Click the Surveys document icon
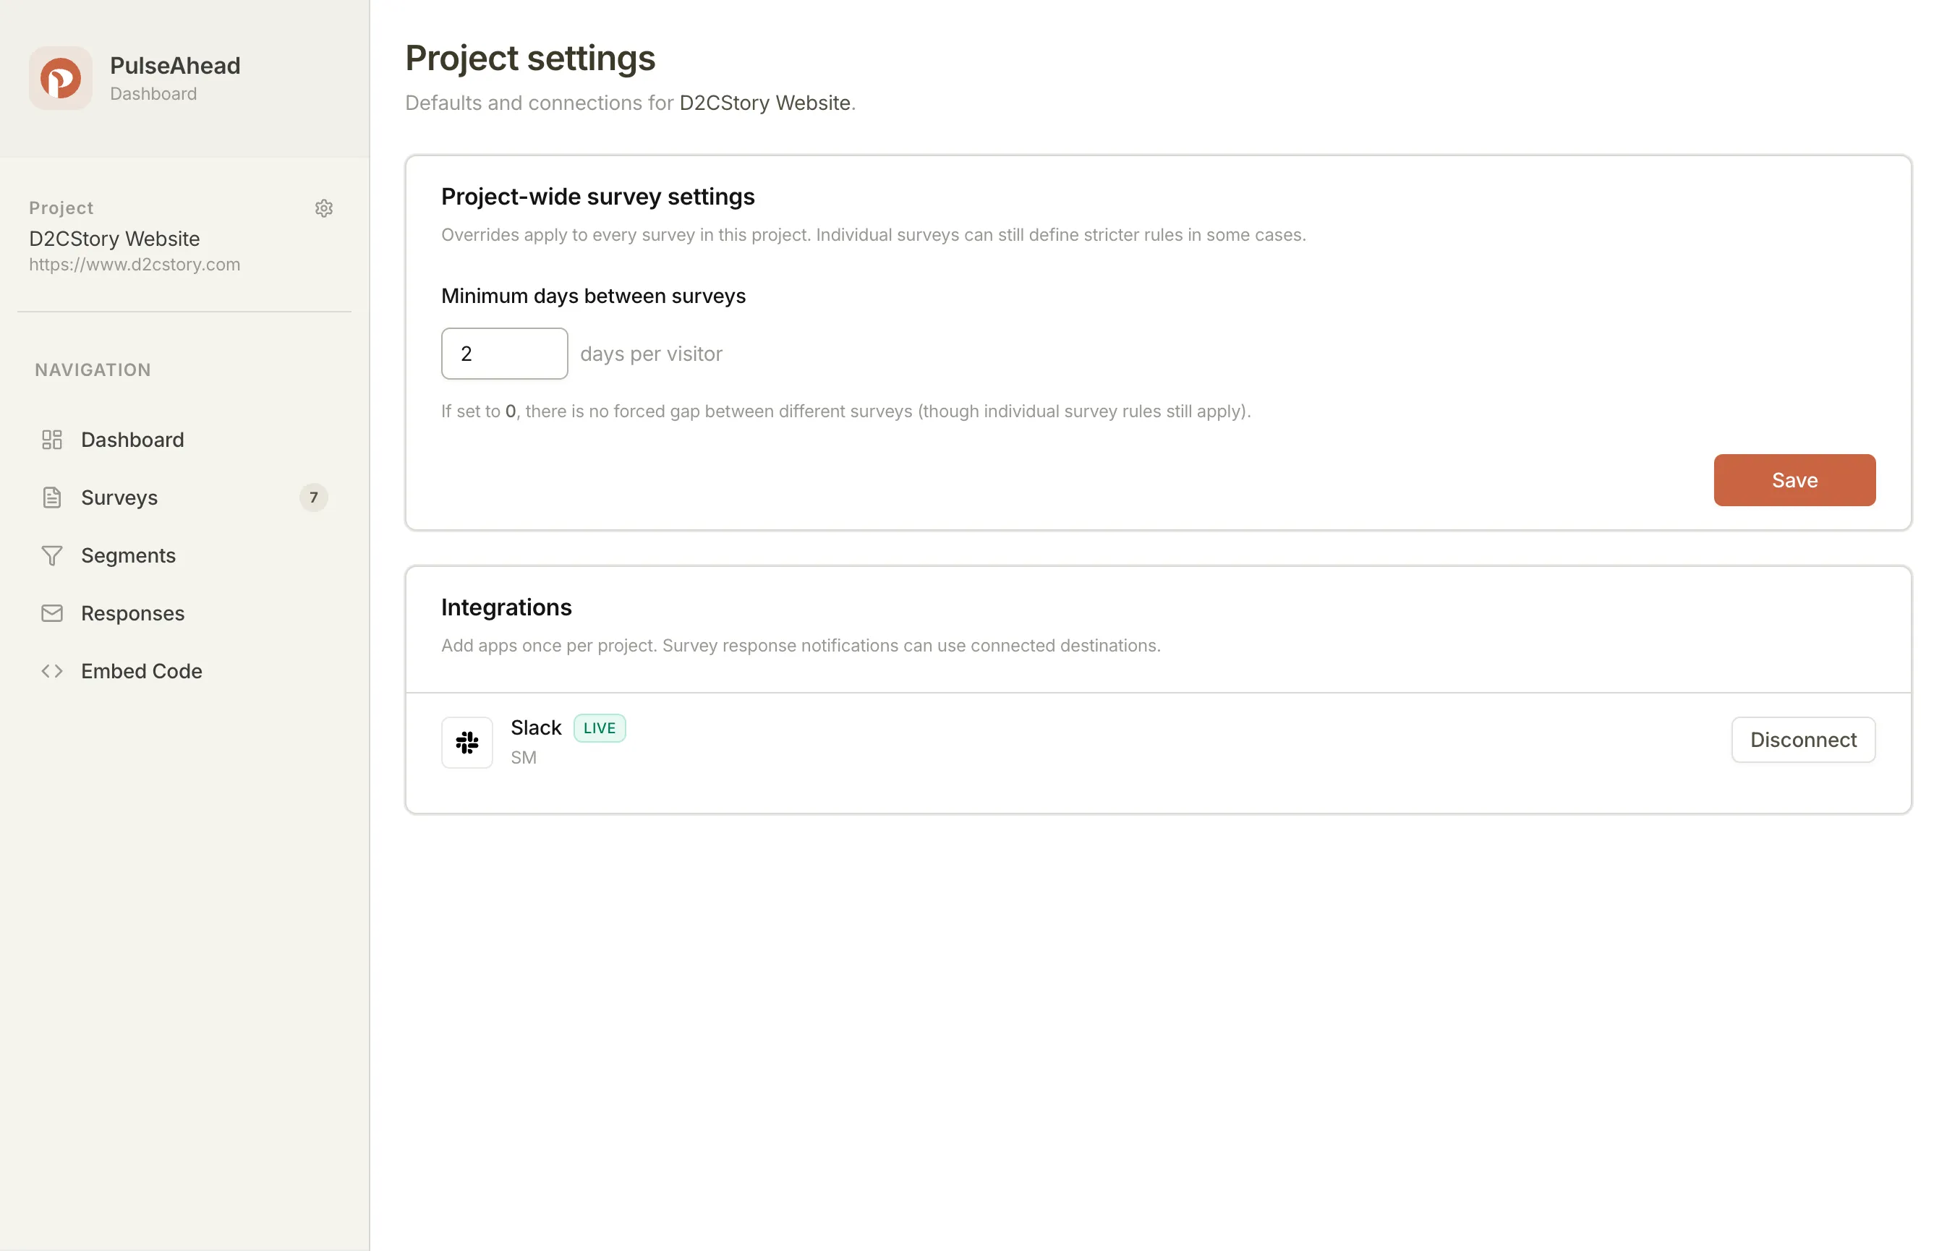 [x=52, y=498]
